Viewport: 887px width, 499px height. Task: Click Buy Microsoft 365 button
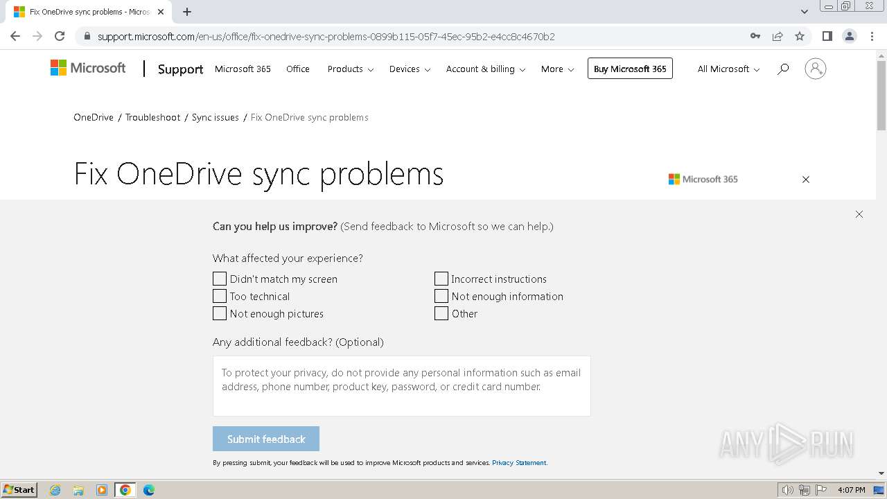[x=630, y=69]
